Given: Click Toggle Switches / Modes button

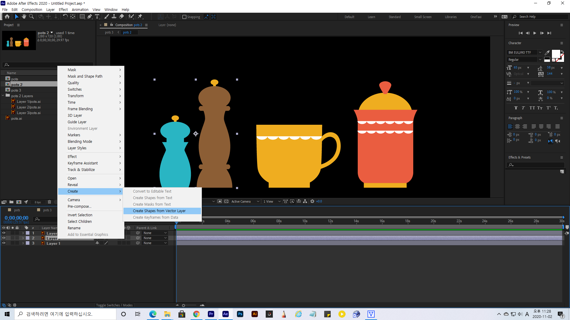Looking at the screenshot, I should (x=114, y=305).
